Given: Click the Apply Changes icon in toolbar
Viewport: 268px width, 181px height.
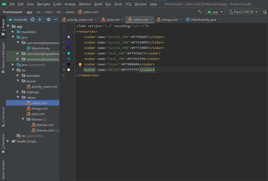Looking at the screenshot, I should click(265, 12).
